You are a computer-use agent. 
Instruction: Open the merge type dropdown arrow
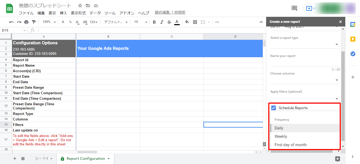pos(209,22)
